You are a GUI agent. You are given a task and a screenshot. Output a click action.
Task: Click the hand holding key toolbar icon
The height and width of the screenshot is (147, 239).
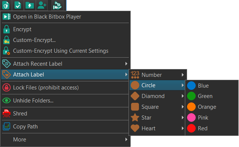tap(57, 5)
